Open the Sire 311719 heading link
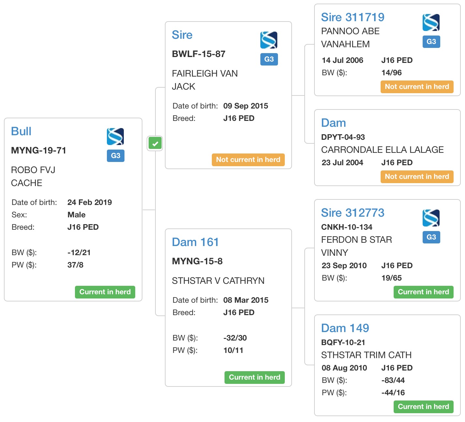Screen dimensions: 465x422 coord(353,17)
